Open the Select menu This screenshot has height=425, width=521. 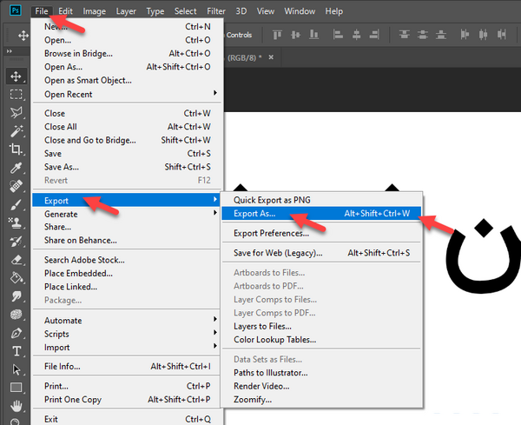coord(186,11)
